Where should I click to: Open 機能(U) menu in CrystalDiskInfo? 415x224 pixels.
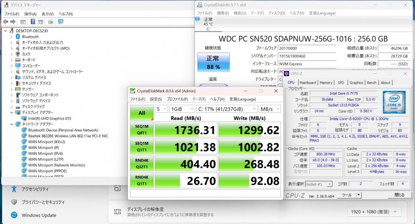point(240,13)
